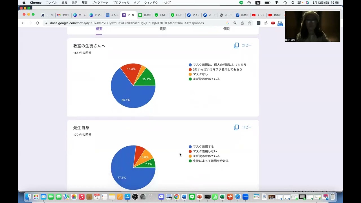Screen dimensions: 361x203
Task: Click the Spotlight search icon in the menu bar
Action: pyautogui.click(x=293, y=3)
